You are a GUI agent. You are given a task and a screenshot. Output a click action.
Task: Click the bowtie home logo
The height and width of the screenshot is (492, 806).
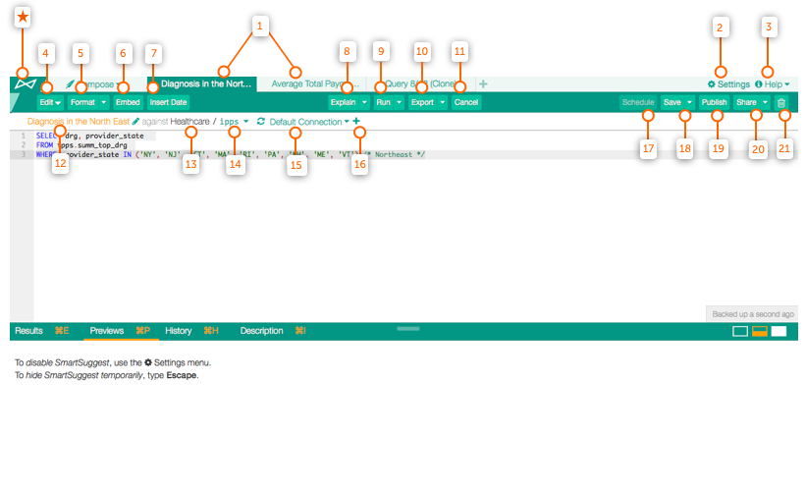coord(26,83)
